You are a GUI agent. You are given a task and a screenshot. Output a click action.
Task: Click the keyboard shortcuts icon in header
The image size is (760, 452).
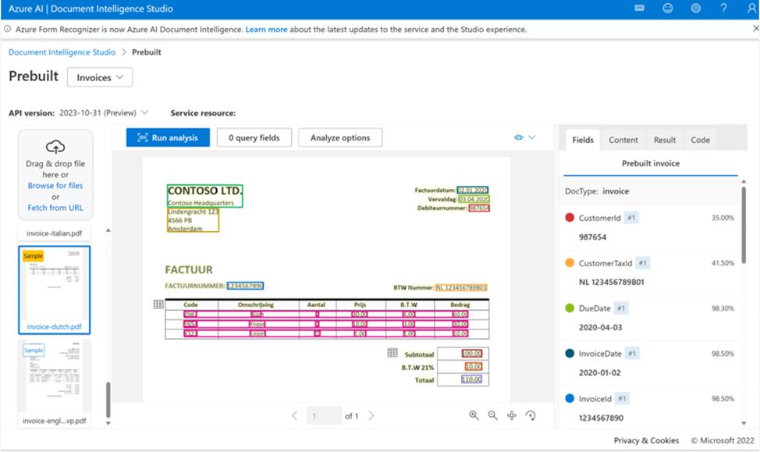(x=639, y=9)
